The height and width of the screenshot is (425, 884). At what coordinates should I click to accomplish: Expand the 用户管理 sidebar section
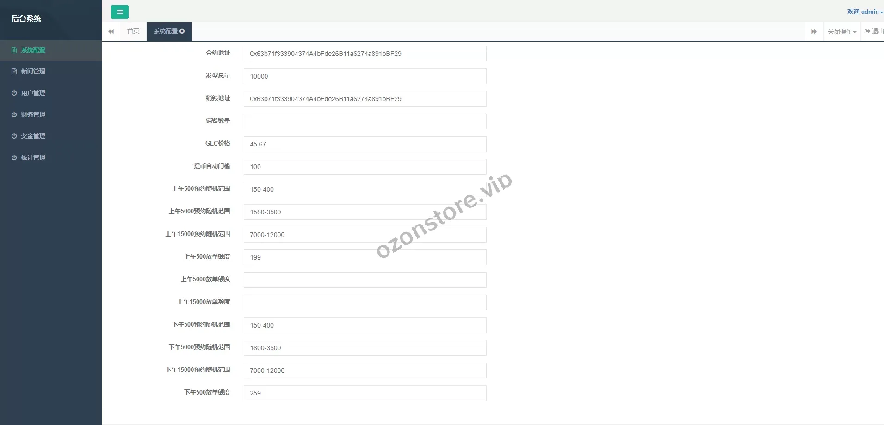pos(33,93)
